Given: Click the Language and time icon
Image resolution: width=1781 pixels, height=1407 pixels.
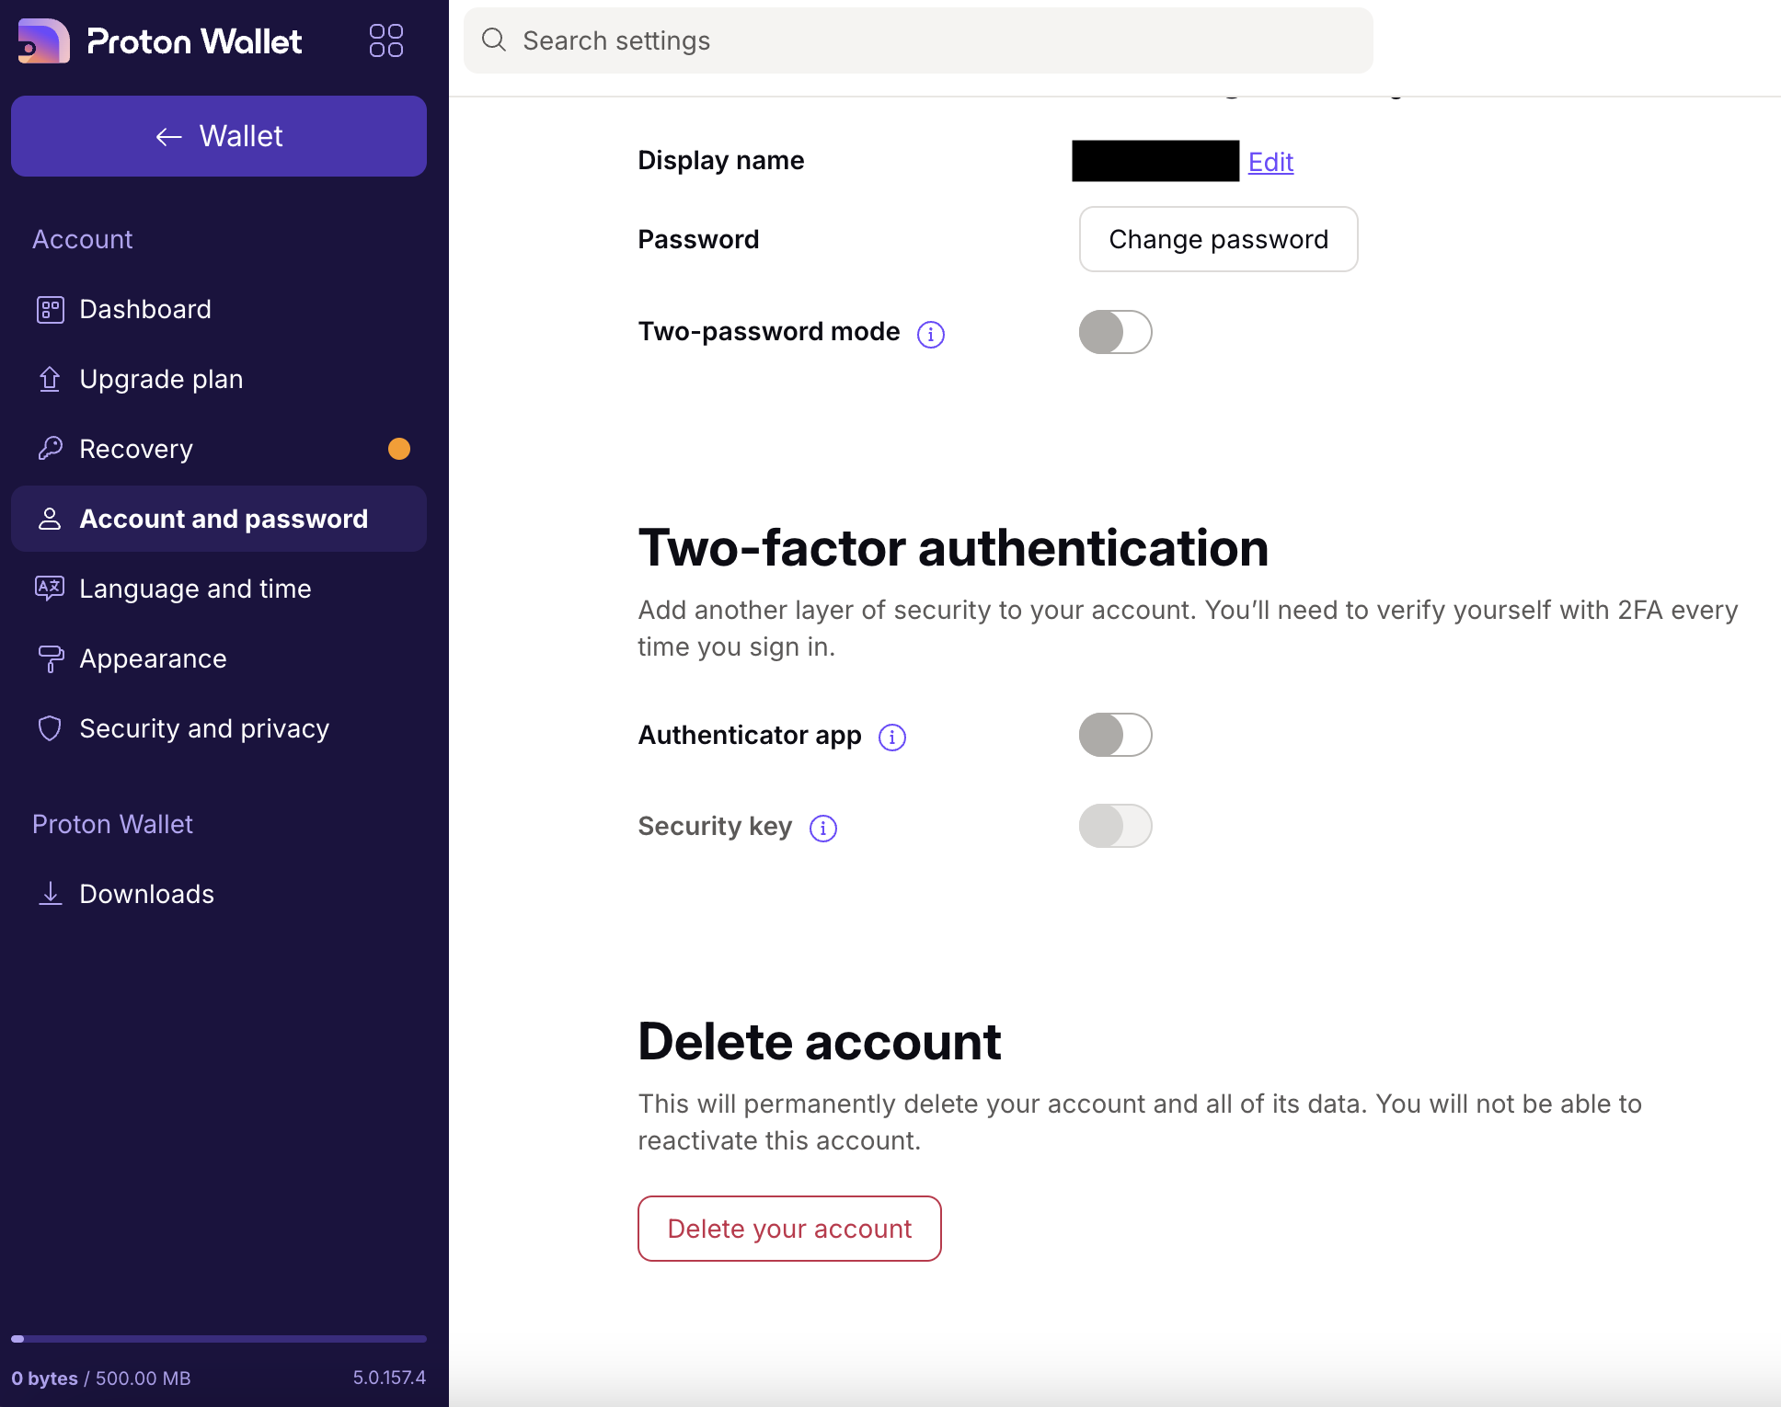Looking at the screenshot, I should 50,589.
